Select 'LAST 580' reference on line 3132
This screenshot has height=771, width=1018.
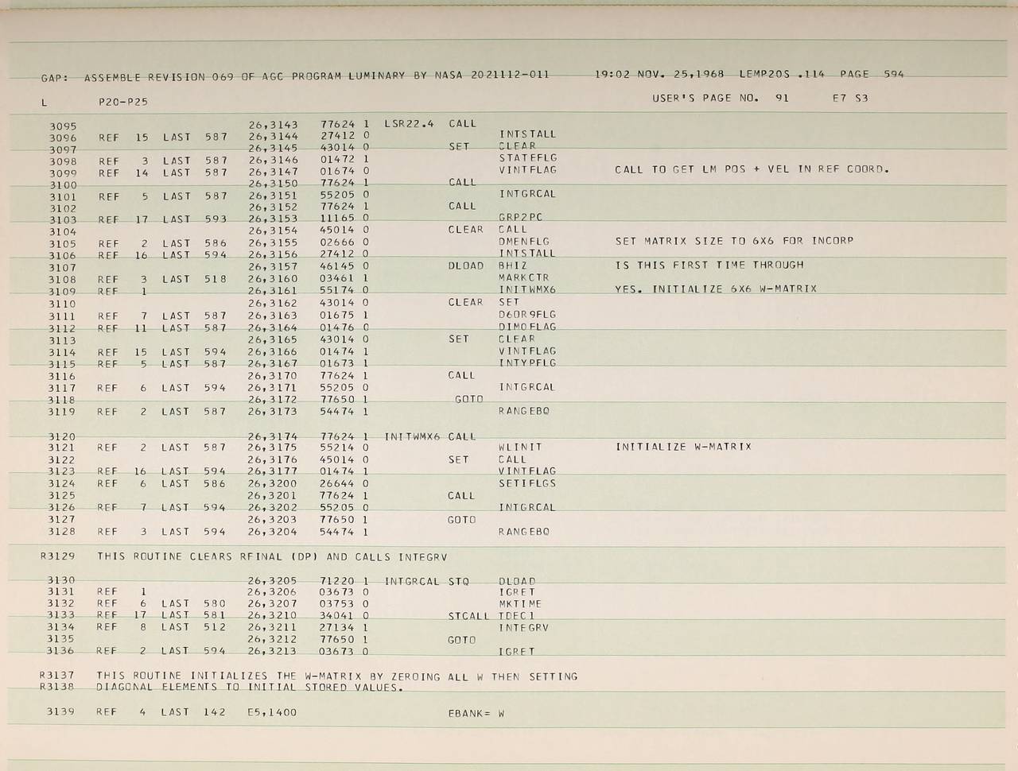tap(195, 603)
